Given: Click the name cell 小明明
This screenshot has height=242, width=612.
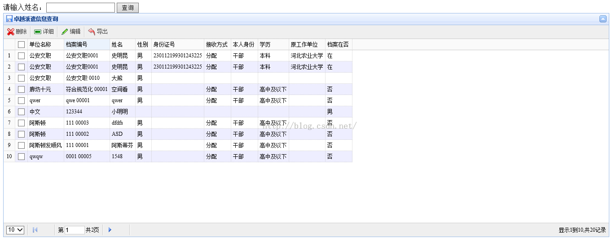Looking at the screenshot, I should point(123,112).
